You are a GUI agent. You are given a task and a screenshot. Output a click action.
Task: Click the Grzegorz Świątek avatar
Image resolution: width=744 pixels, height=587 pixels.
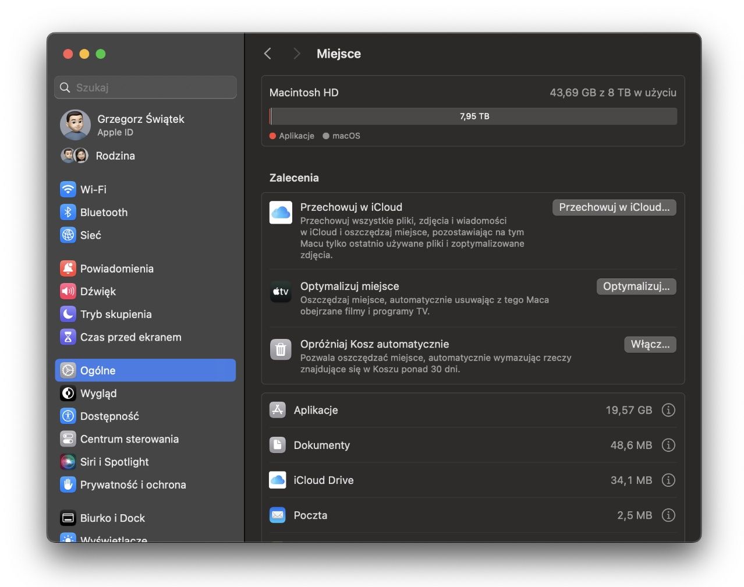(76, 125)
